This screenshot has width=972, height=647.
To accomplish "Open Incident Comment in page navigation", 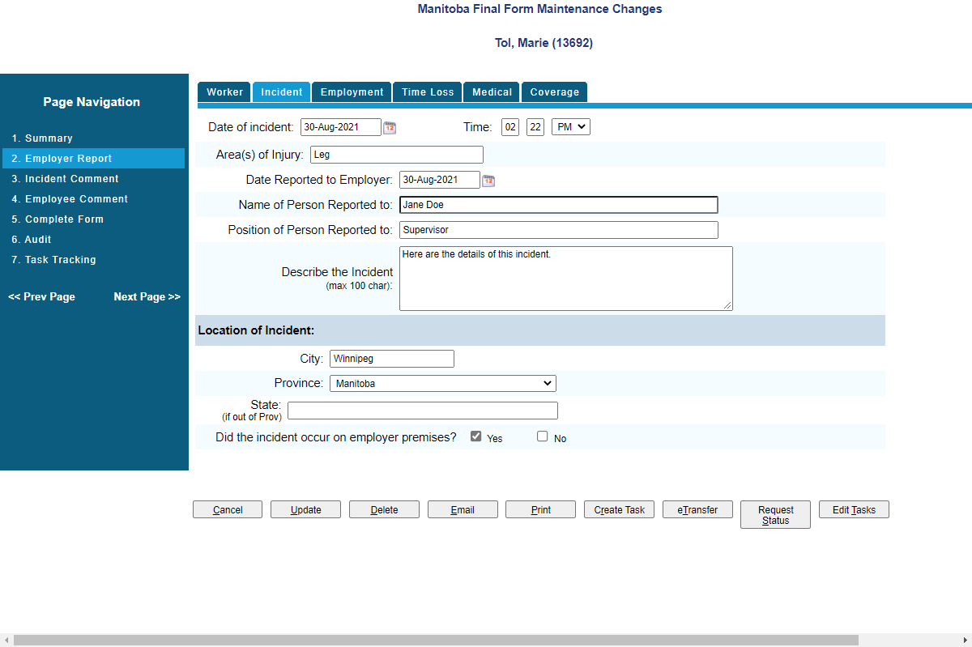I will pos(71,179).
